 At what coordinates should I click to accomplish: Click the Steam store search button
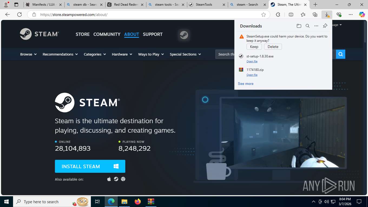click(340, 54)
